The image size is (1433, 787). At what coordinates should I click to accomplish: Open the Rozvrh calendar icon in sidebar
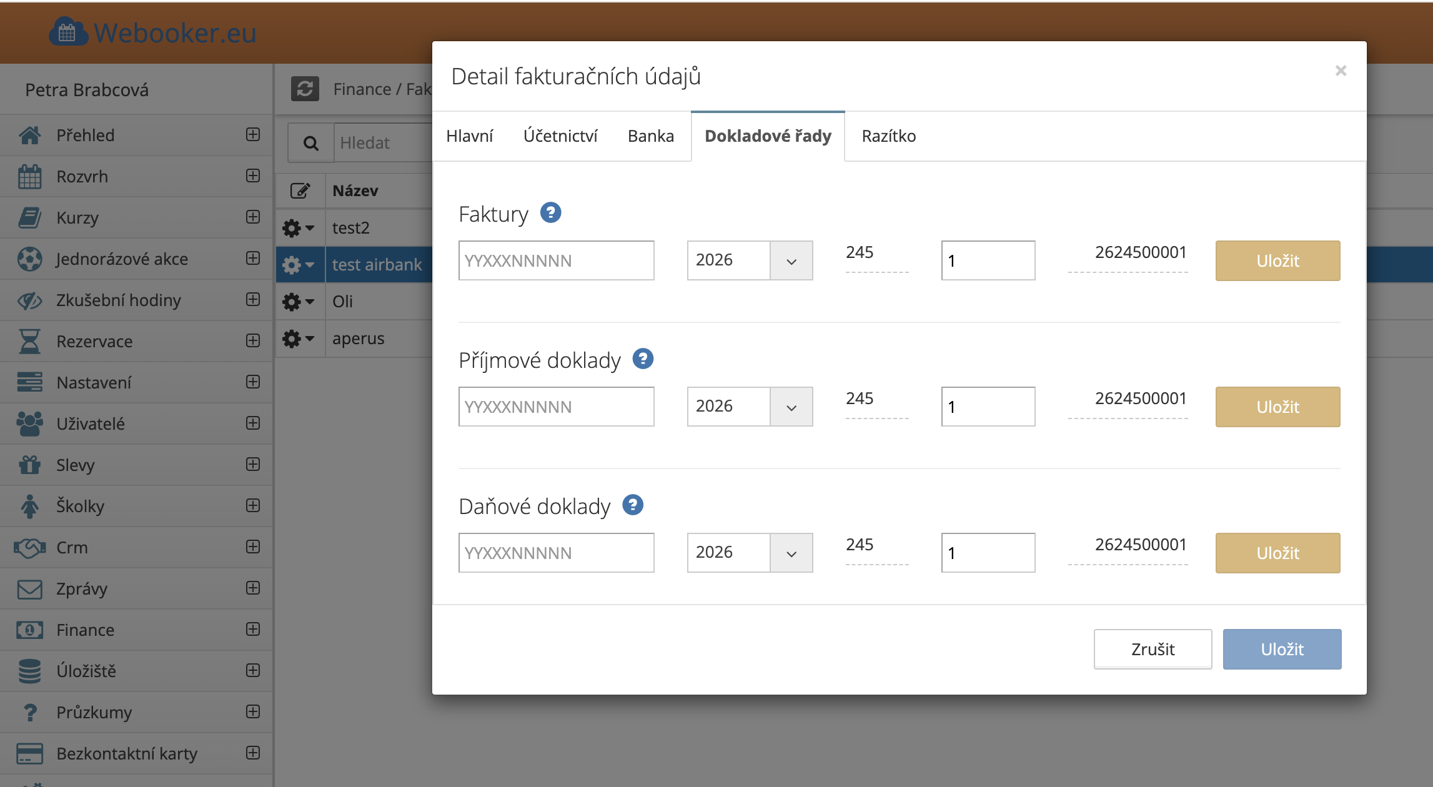tap(29, 177)
